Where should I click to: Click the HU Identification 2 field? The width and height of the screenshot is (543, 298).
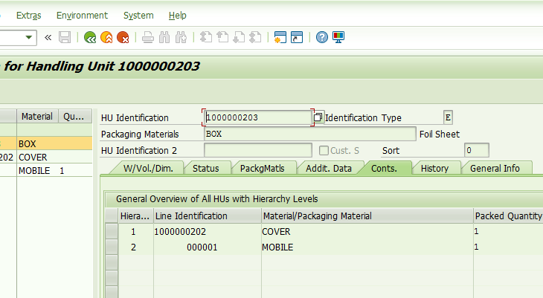pyautogui.click(x=258, y=150)
